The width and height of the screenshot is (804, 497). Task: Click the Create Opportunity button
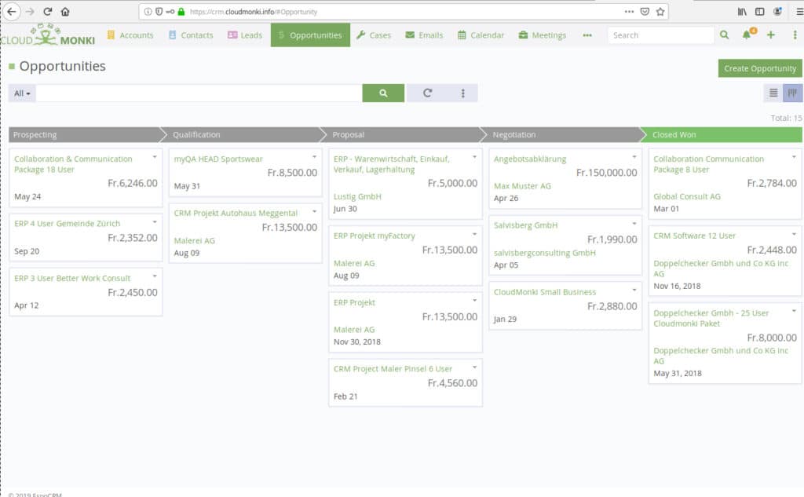pos(760,68)
